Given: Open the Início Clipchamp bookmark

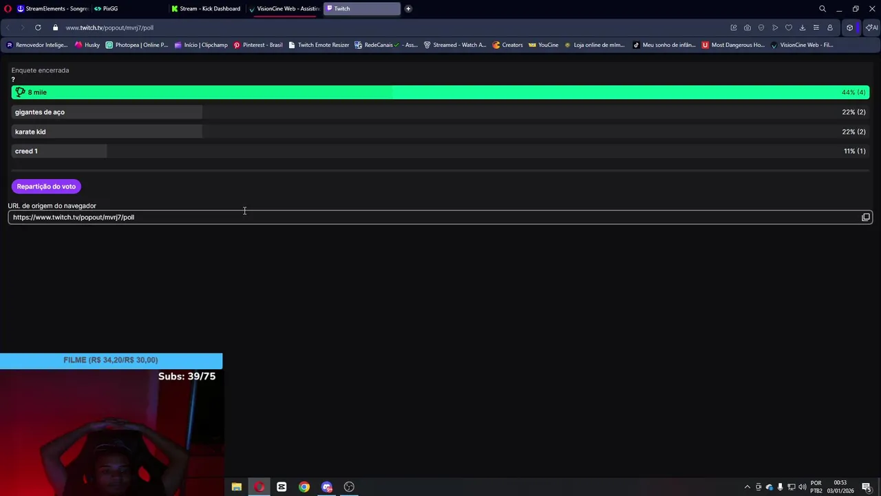Looking at the screenshot, I should coord(201,45).
